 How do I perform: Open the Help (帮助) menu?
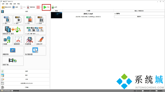(x=19, y=4)
